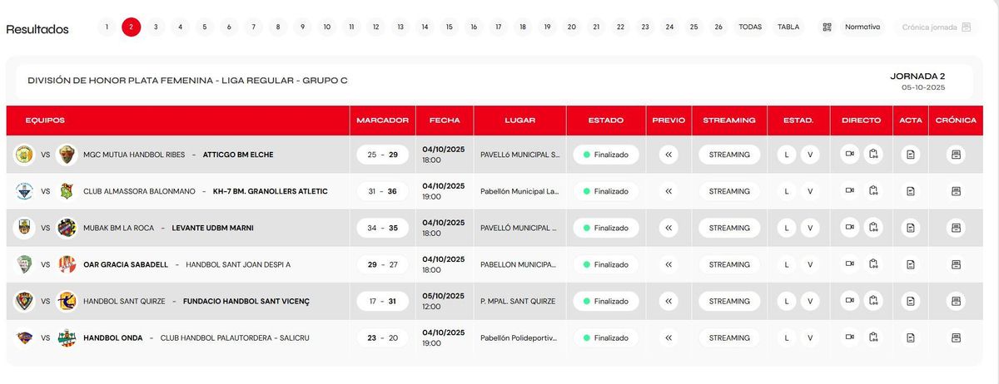This screenshot has width=999, height=384.
Task: Open video camera icon for Handbol Onda match
Action: point(850,337)
